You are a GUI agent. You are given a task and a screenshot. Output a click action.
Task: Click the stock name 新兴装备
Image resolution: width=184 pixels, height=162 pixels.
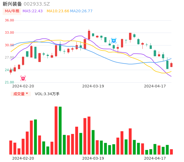point(12,4)
